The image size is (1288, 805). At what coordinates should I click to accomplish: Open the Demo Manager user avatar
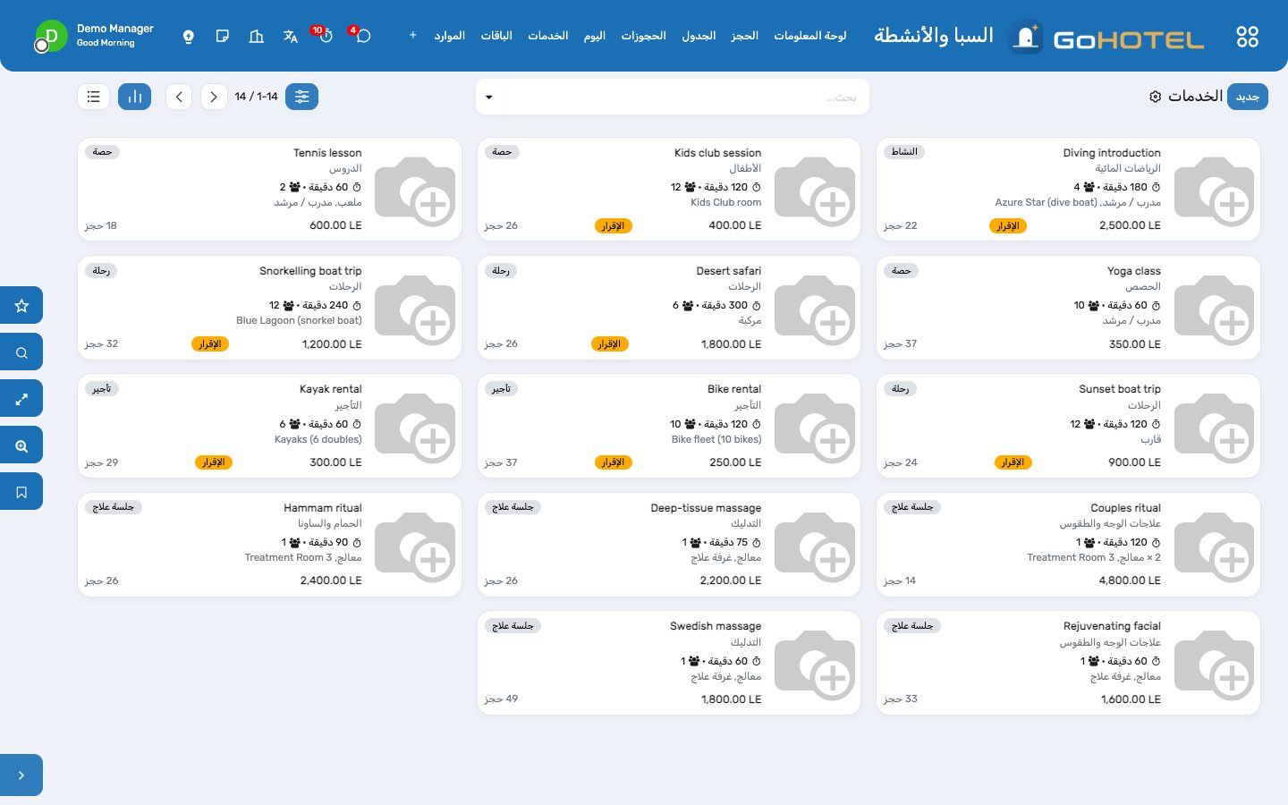coord(50,37)
